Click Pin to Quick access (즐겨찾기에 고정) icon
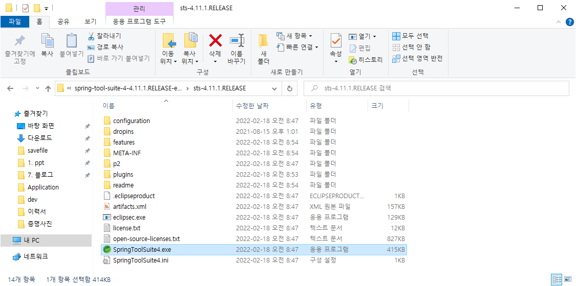 point(20,40)
